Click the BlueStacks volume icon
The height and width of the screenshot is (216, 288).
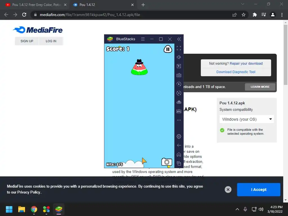pos(179,57)
